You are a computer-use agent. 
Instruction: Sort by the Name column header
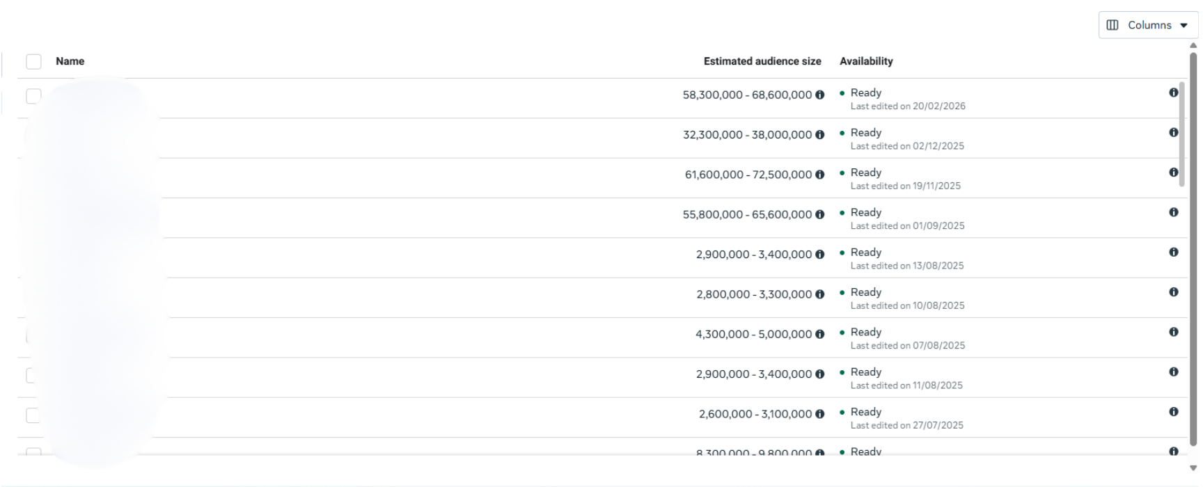tap(70, 61)
